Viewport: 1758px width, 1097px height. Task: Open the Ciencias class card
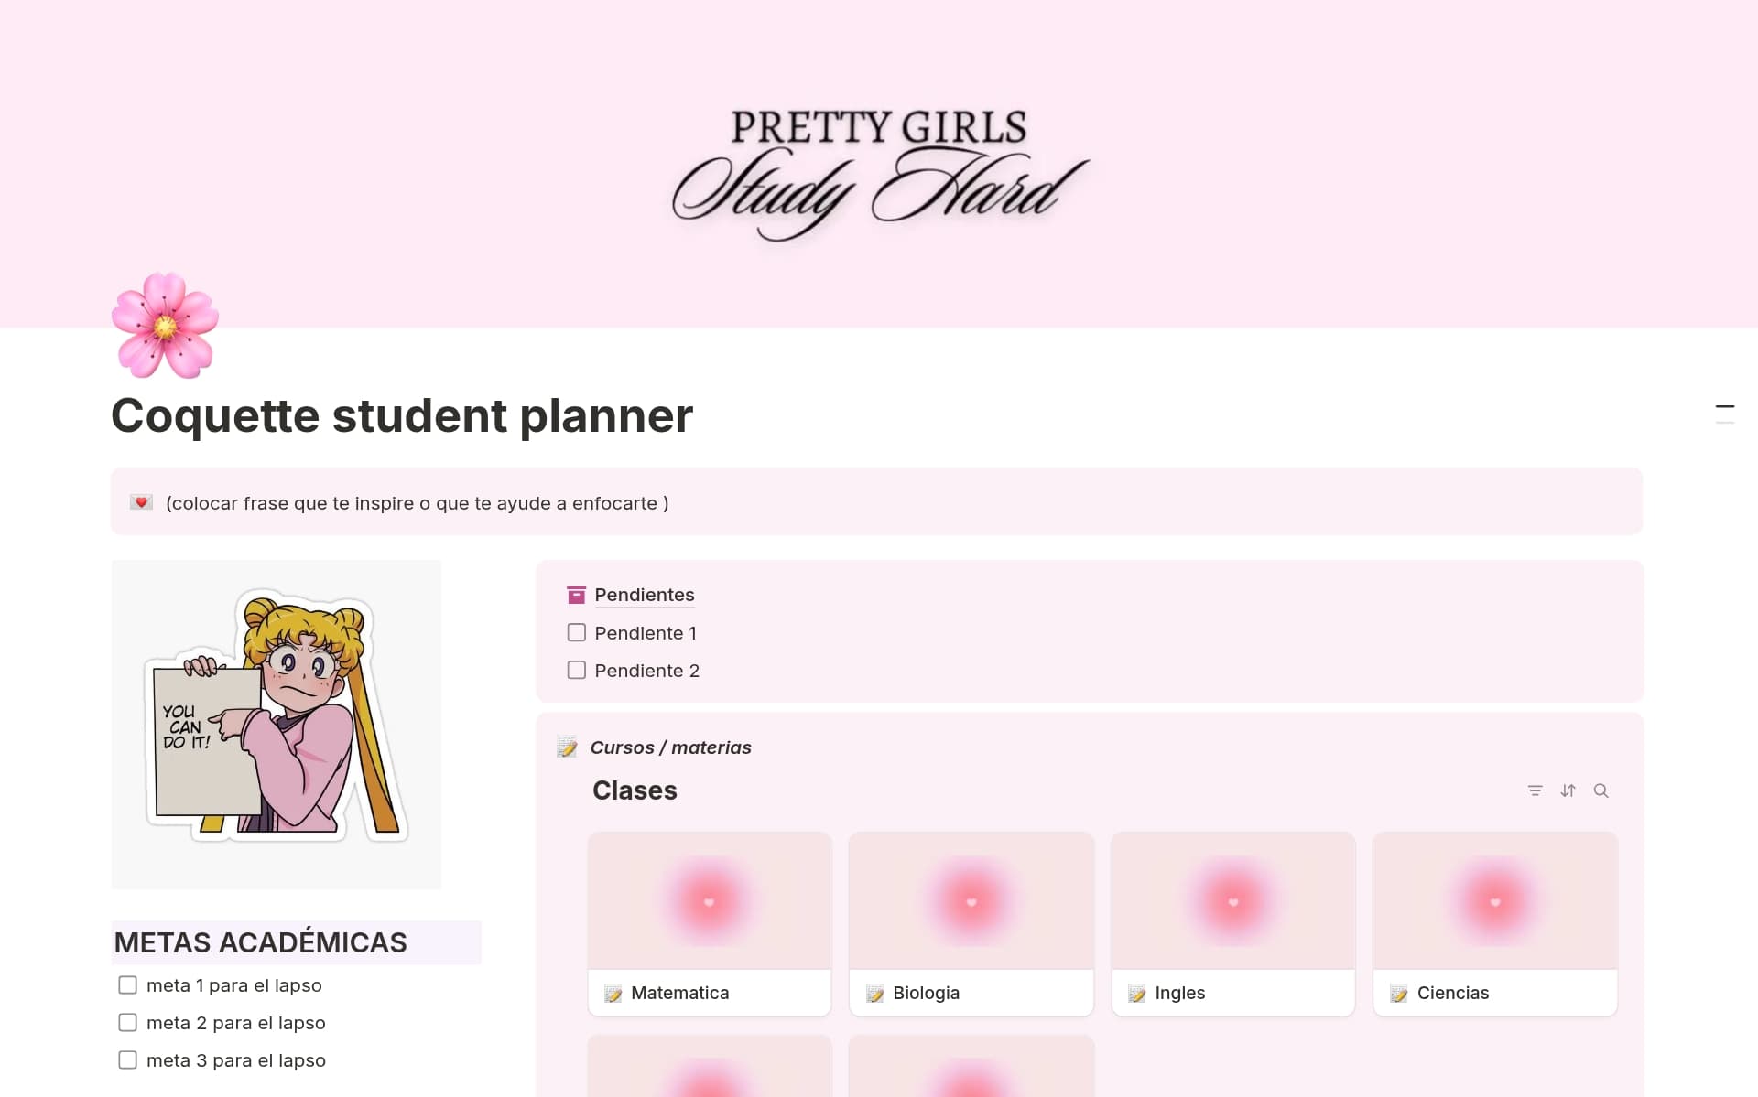(x=1494, y=923)
